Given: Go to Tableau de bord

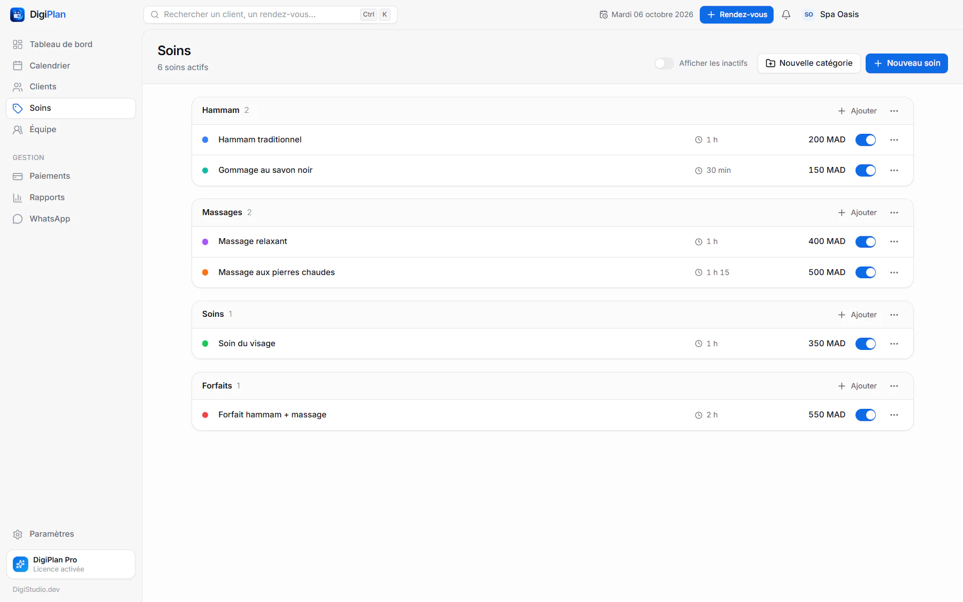Looking at the screenshot, I should pos(71,44).
